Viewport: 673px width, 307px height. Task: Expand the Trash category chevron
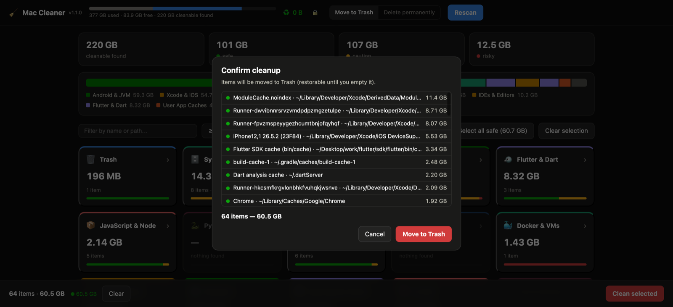[x=168, y=160]
